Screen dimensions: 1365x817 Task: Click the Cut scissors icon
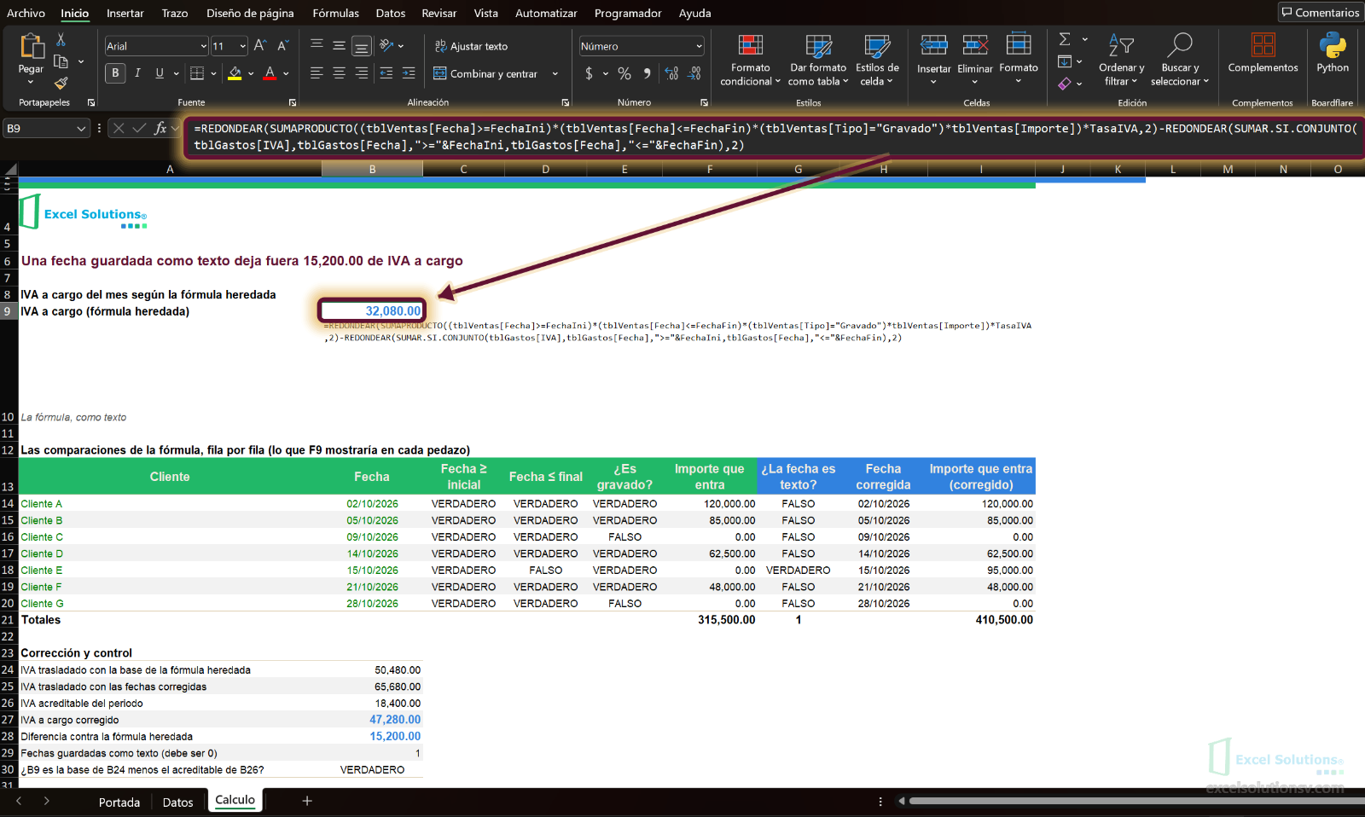tap(61, 40)
